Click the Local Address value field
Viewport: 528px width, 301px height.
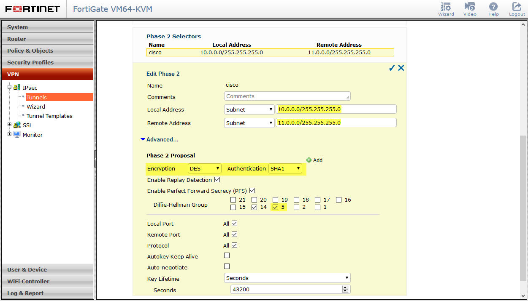(x=336, y=109)
